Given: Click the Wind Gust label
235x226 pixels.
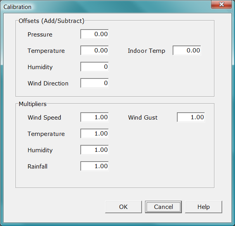Looking at the screenshot, I should pyautogui.click(x=143, y=118).
